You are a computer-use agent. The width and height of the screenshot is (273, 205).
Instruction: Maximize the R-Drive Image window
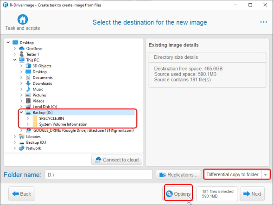point(250,5)
